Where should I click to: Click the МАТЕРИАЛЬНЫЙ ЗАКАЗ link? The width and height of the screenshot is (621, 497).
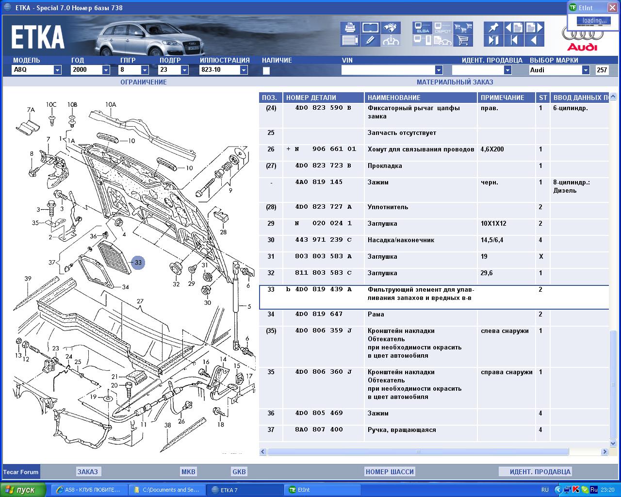(x=455, y=82)
